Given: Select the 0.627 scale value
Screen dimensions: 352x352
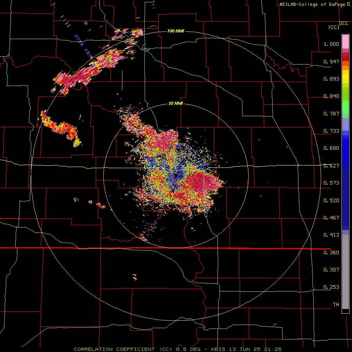Looking at the screenshot, I should coord(331,166).
